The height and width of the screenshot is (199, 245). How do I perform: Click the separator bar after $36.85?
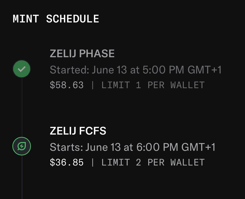[93, 162]
